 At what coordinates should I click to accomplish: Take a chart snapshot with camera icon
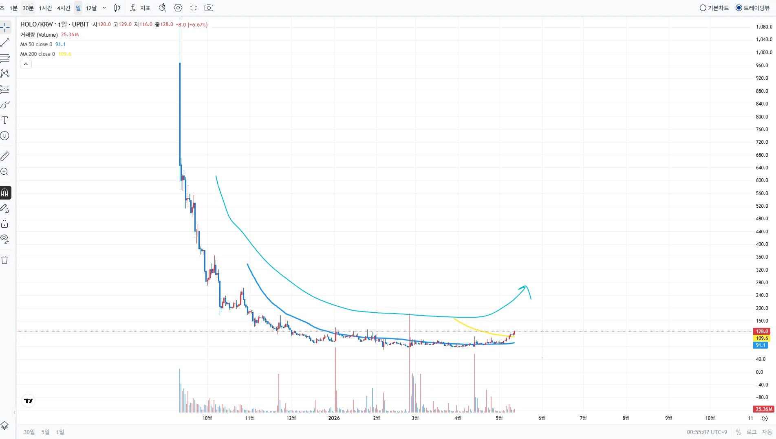(209, 8)
